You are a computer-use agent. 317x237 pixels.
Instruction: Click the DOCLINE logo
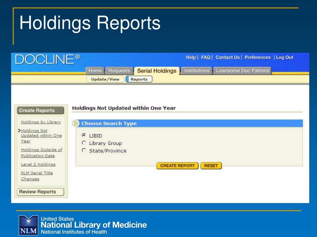(47, 60)
